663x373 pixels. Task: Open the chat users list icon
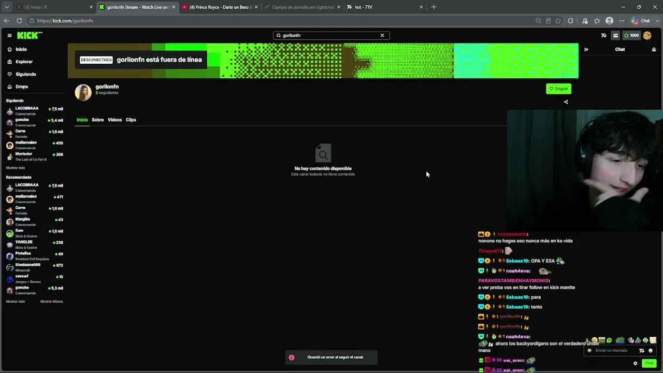pos(654,49)
